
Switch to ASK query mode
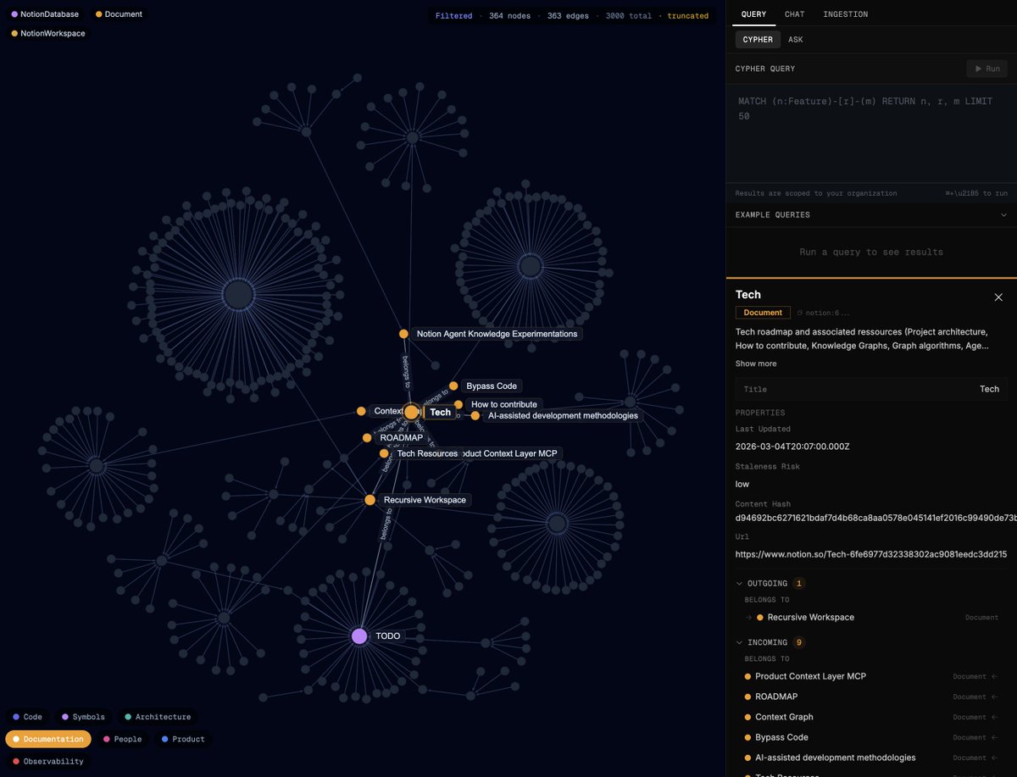click(796, 40)
